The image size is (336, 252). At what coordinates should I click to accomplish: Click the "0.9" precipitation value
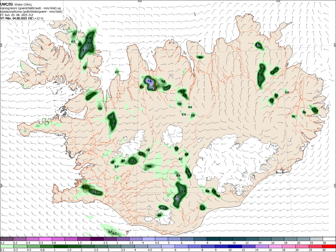(178, 176)
